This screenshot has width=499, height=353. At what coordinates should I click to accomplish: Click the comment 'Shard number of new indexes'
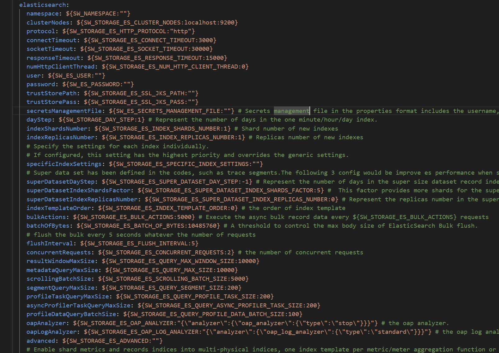tap(286, 129)
